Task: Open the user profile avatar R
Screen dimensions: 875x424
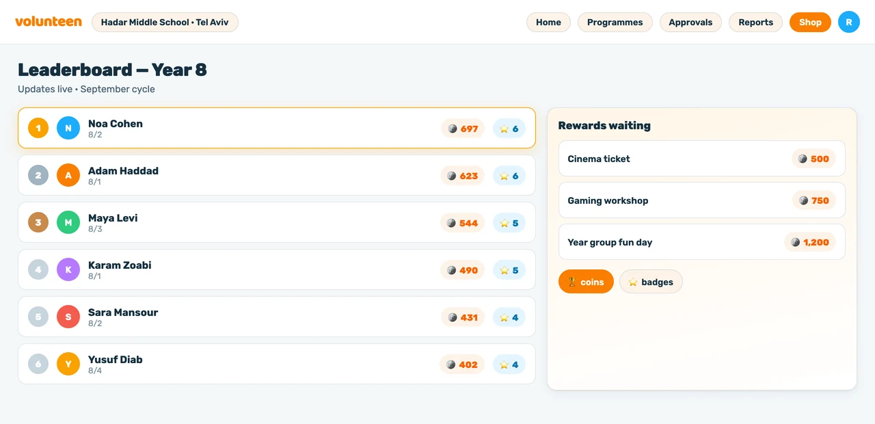Action: tap(849, 22)
